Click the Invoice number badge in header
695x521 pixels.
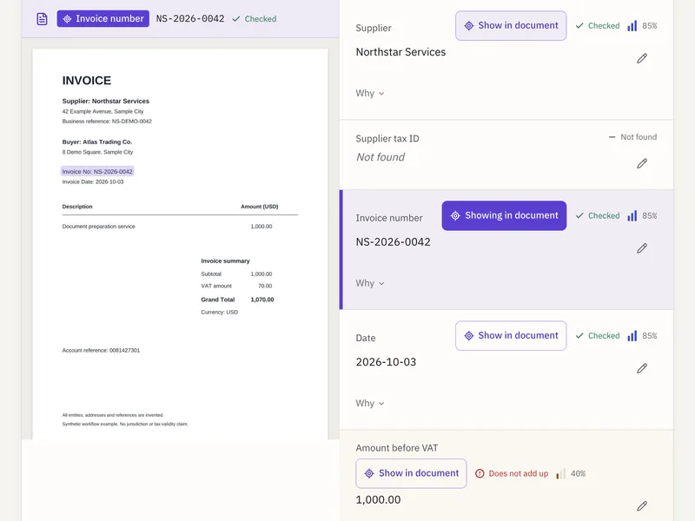point(103,18)
